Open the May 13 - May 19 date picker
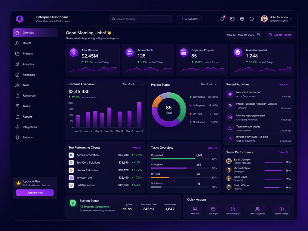This screenshot has width=308, height=231. pos(243,35)
